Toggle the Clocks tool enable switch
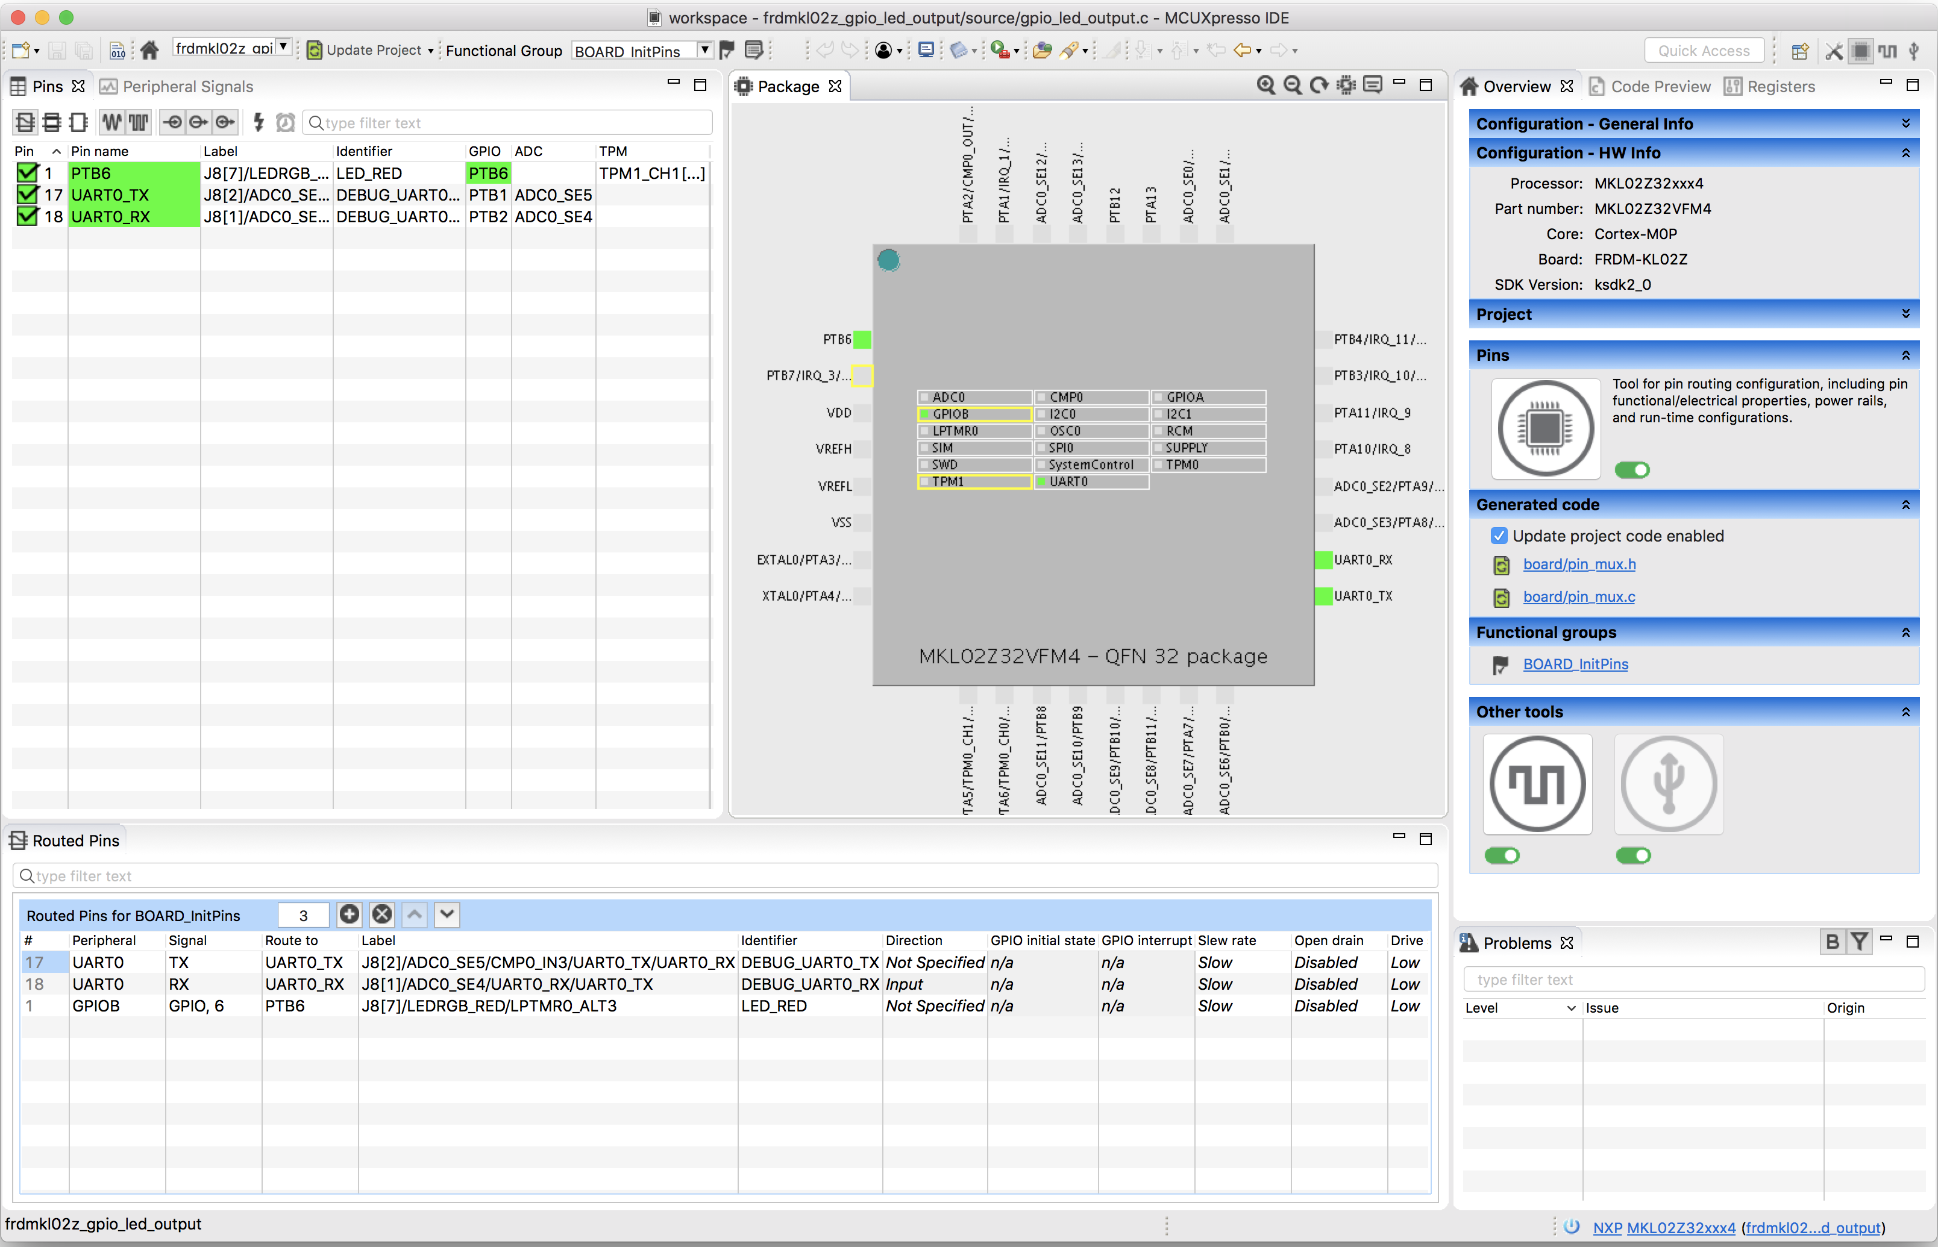The height and width of the screenshot is (1247, 1938). tap(1502, 855)
